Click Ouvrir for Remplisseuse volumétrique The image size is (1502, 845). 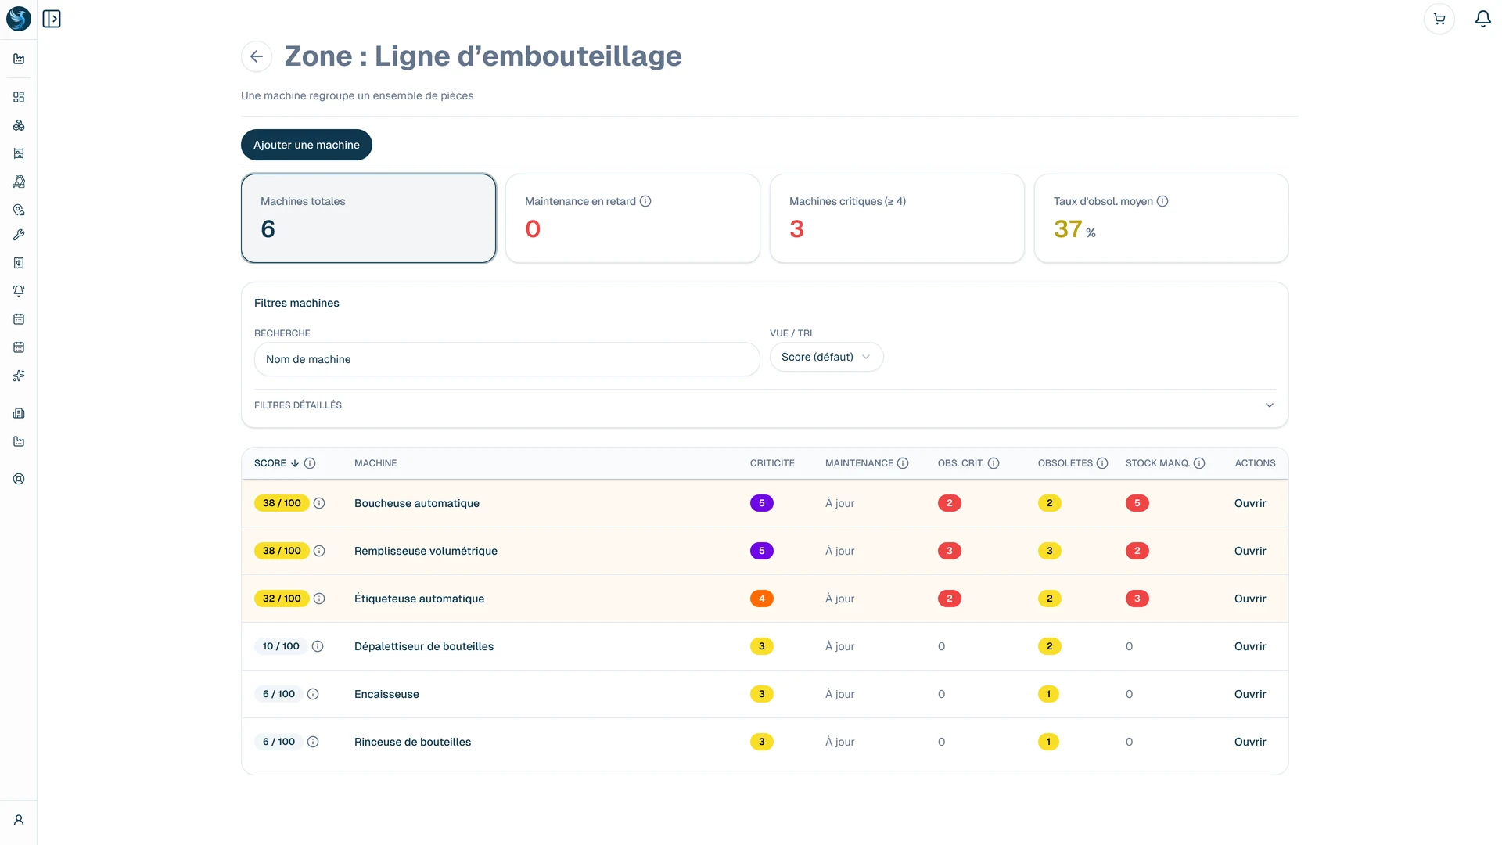click(x=1250, y=551)
